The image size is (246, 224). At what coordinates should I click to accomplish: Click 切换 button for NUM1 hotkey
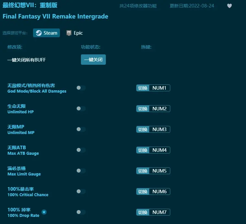pos(143,88)
